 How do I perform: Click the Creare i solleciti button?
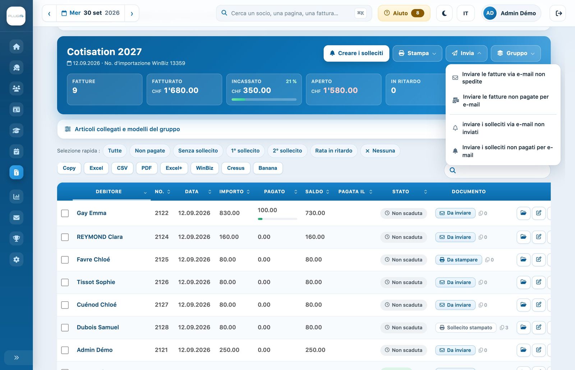(356, 53)
